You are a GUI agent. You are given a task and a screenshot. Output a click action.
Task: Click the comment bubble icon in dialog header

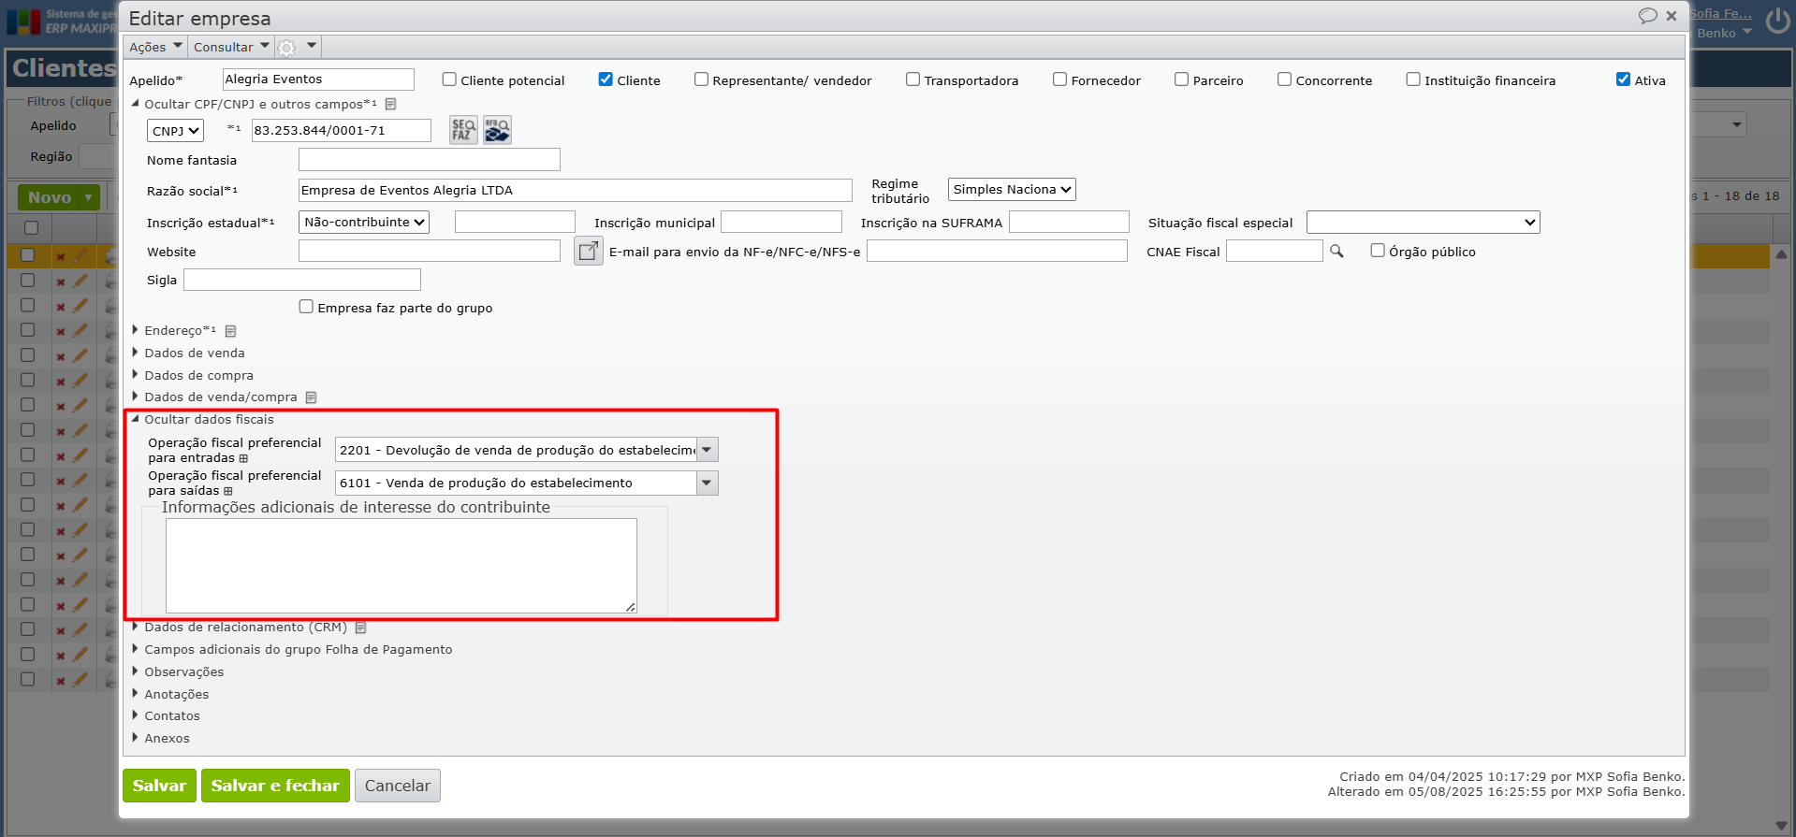pyautogui.click(x=1647, y=16)
